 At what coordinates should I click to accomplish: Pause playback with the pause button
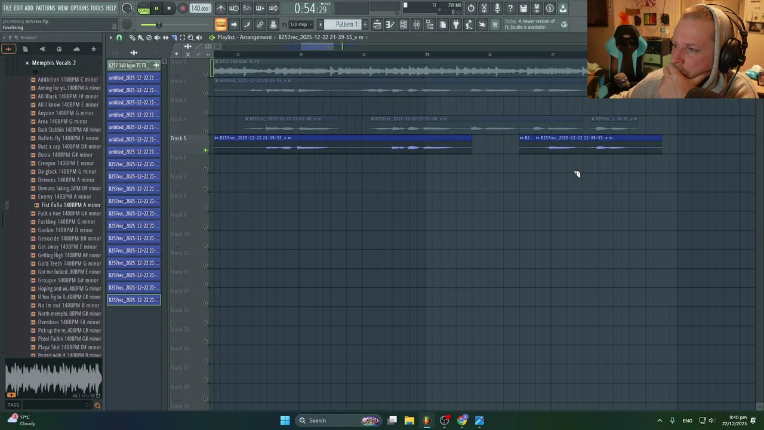tap(156, 8)
